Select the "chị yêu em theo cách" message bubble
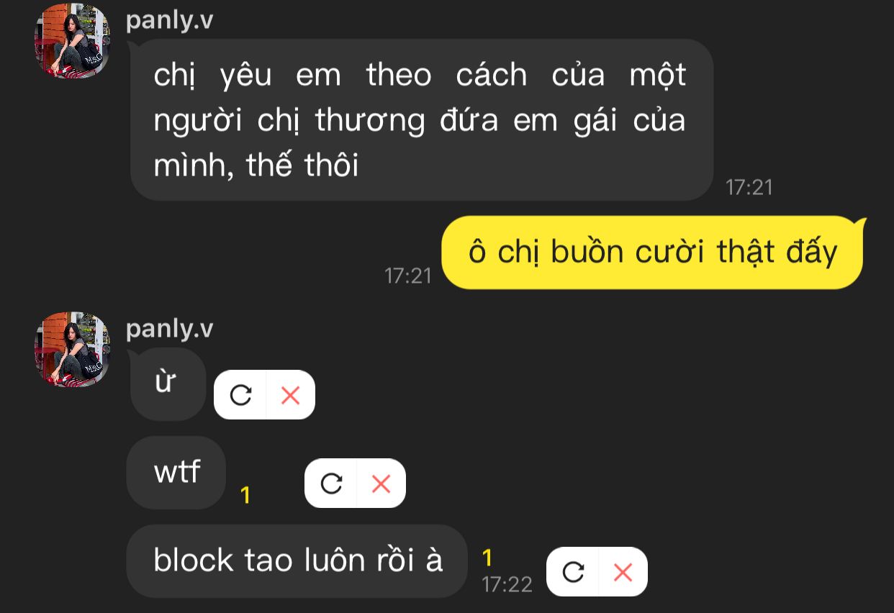The width and height of the screenshot is (894, 613). point(421,119)
